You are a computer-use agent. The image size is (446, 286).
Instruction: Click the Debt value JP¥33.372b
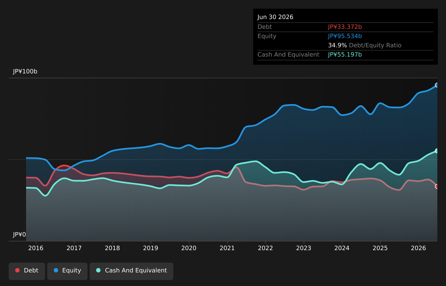click(345, 27)
